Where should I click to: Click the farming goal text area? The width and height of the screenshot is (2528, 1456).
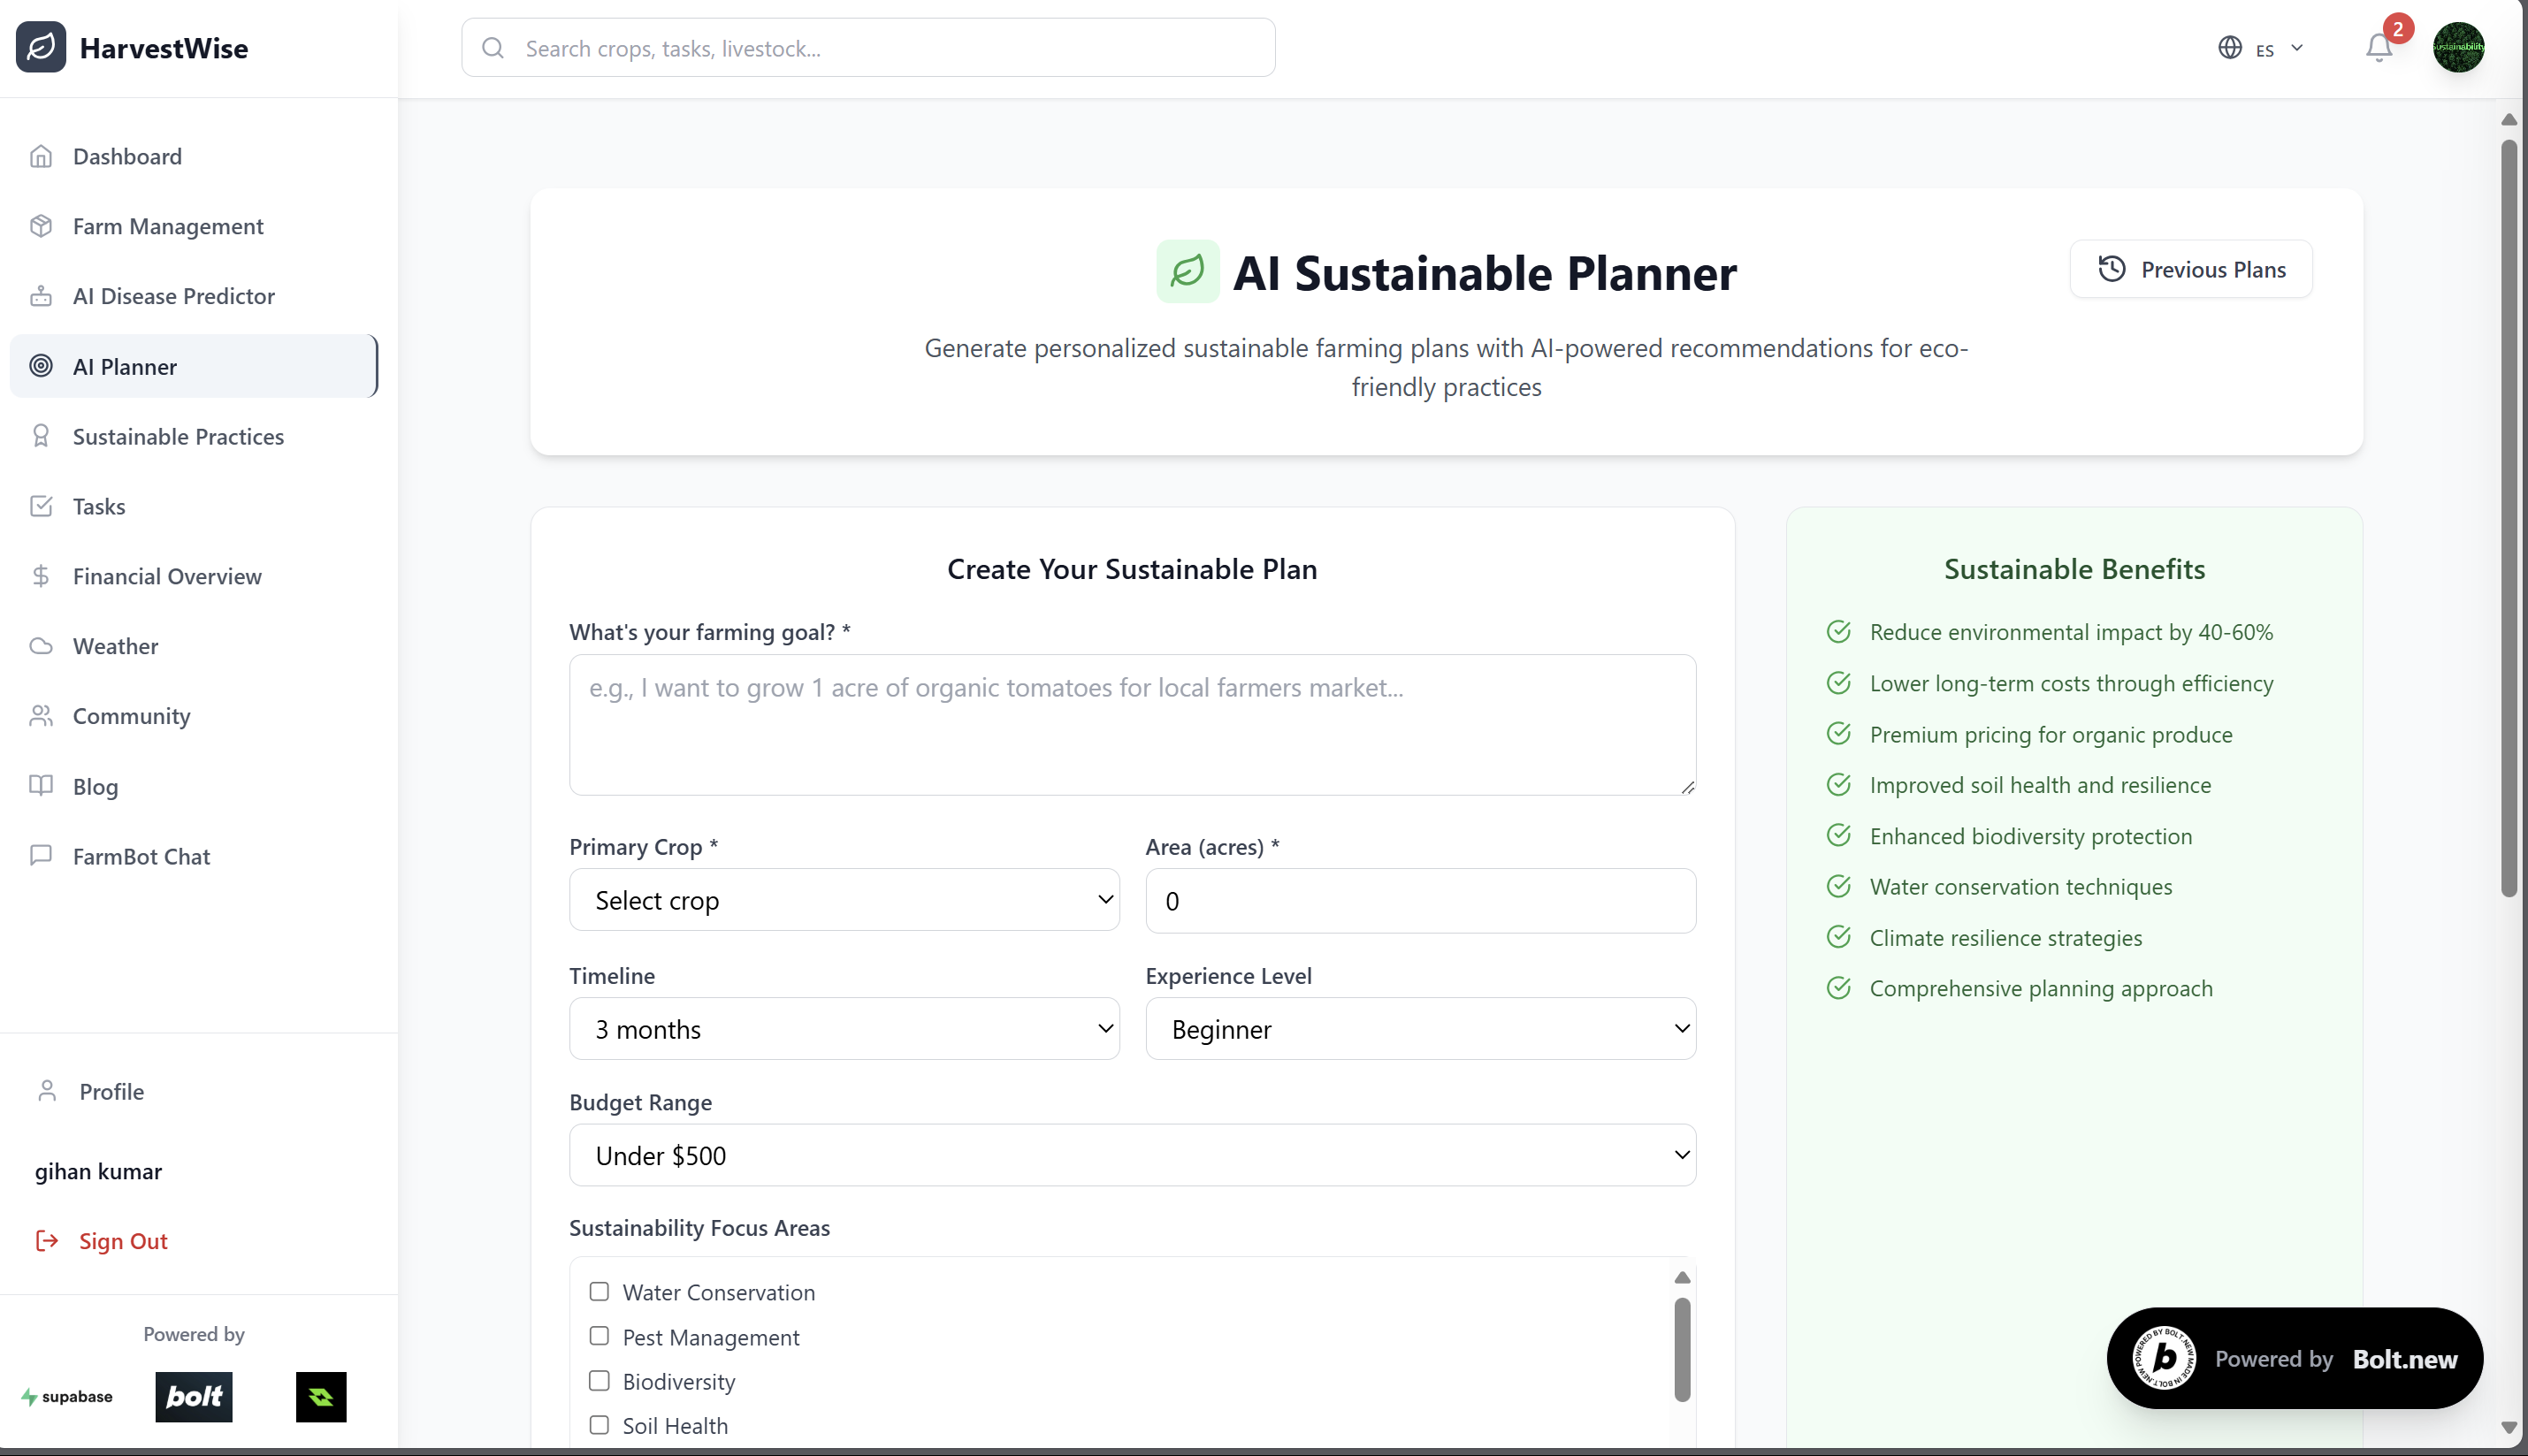pos(1130,725)
